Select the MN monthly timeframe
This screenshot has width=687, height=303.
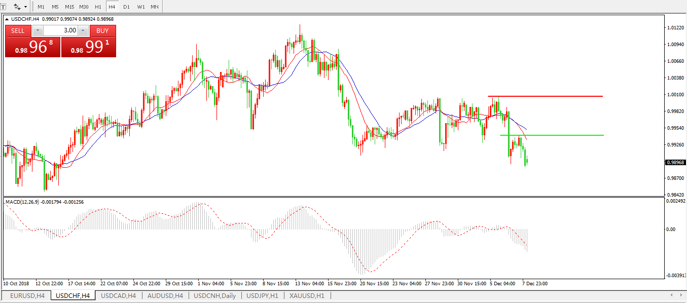pos(155,7)
